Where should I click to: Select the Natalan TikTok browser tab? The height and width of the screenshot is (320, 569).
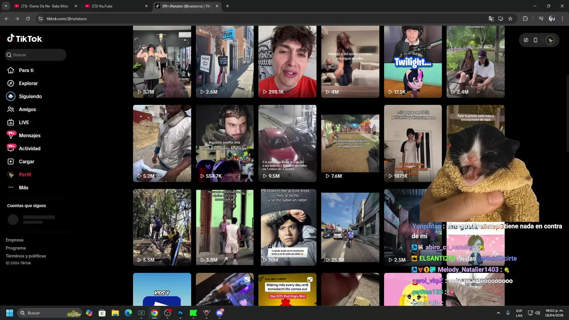187,6
